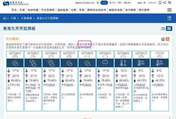
Task: Open the 氣候 menu
Action: click(x=22, y=10)
